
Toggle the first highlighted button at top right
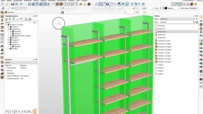(173, 4)
